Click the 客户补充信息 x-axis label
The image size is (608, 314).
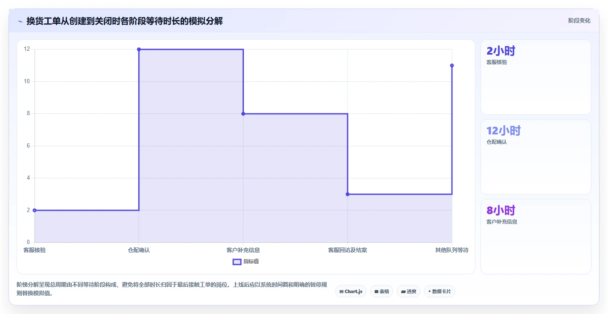pyautogui.click(x=243, y=250)
